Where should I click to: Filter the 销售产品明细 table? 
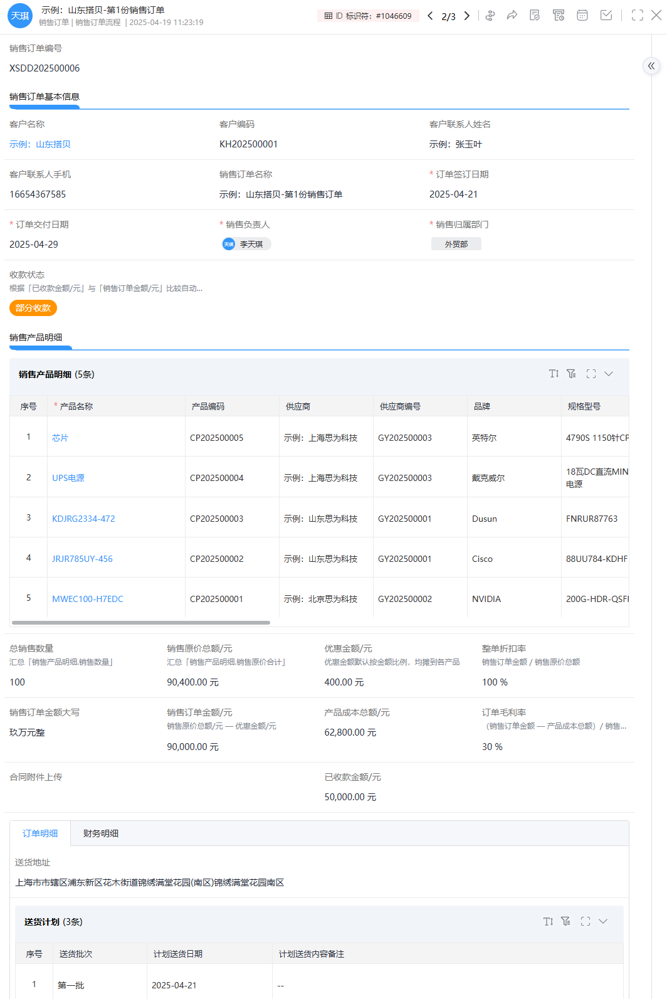point(571,374)
